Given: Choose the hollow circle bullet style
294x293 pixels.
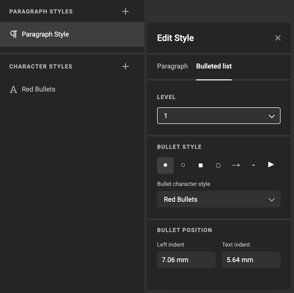Looking at the screenshot, I should click(183, 165).
